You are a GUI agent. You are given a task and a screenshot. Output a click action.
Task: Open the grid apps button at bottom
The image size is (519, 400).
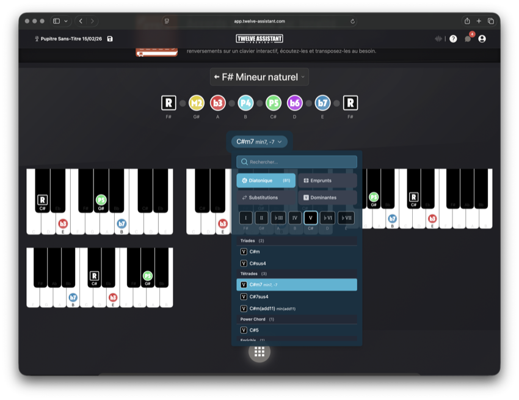(259, 351)
